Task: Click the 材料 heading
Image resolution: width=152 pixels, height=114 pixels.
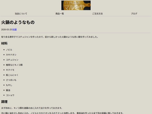Action: (4, 43)
